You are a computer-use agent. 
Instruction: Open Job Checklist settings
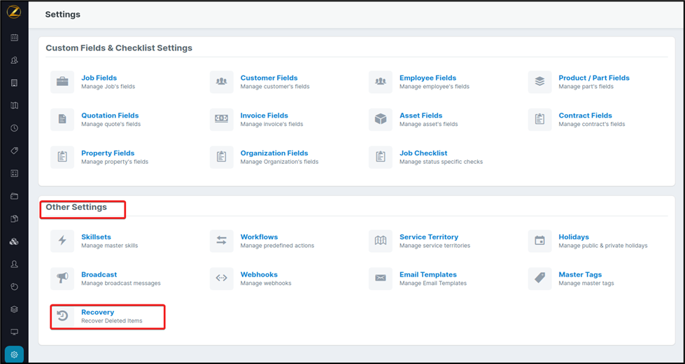[423, 153]
